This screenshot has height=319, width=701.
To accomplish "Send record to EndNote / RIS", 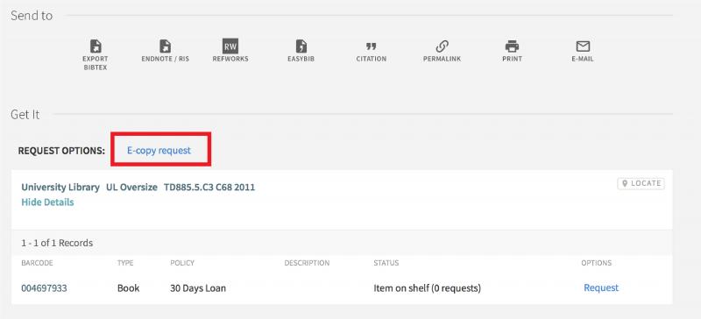I will 166,51.
